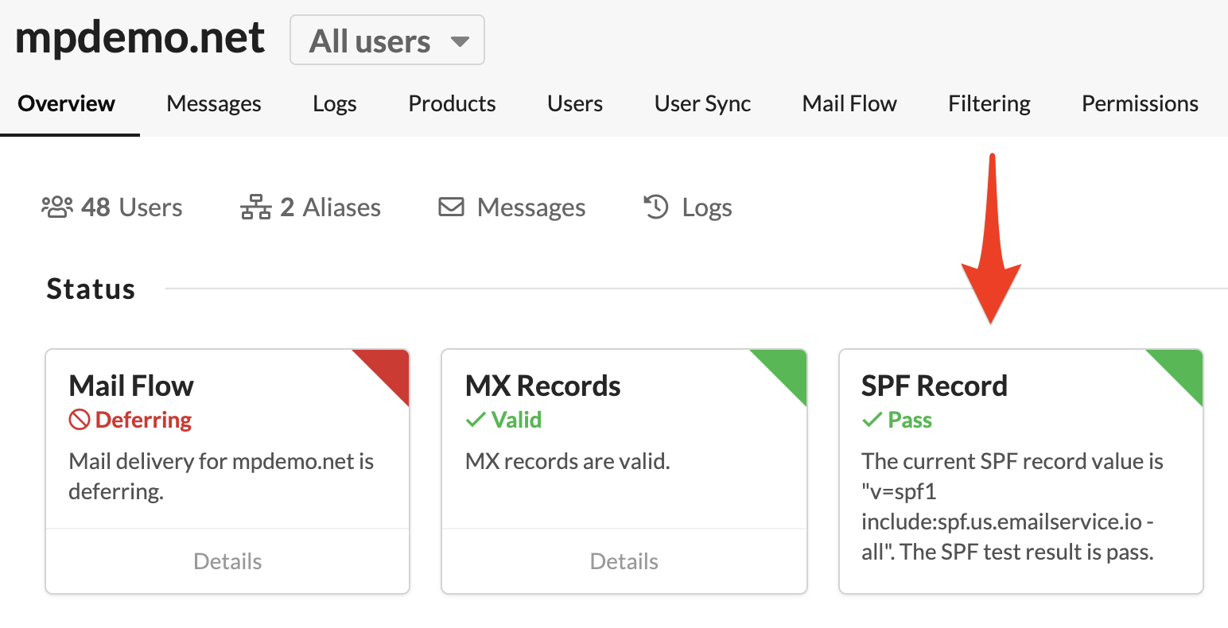1228x628 pixels.
Task: Switch to the Overview tab
Action: click(x=67, y=103)
